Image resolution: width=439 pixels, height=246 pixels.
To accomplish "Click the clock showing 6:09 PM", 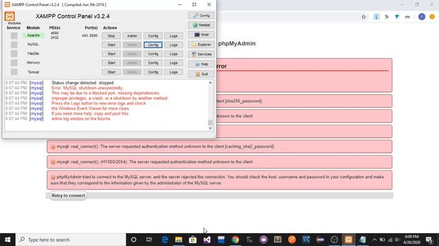I will click(412, 237).
